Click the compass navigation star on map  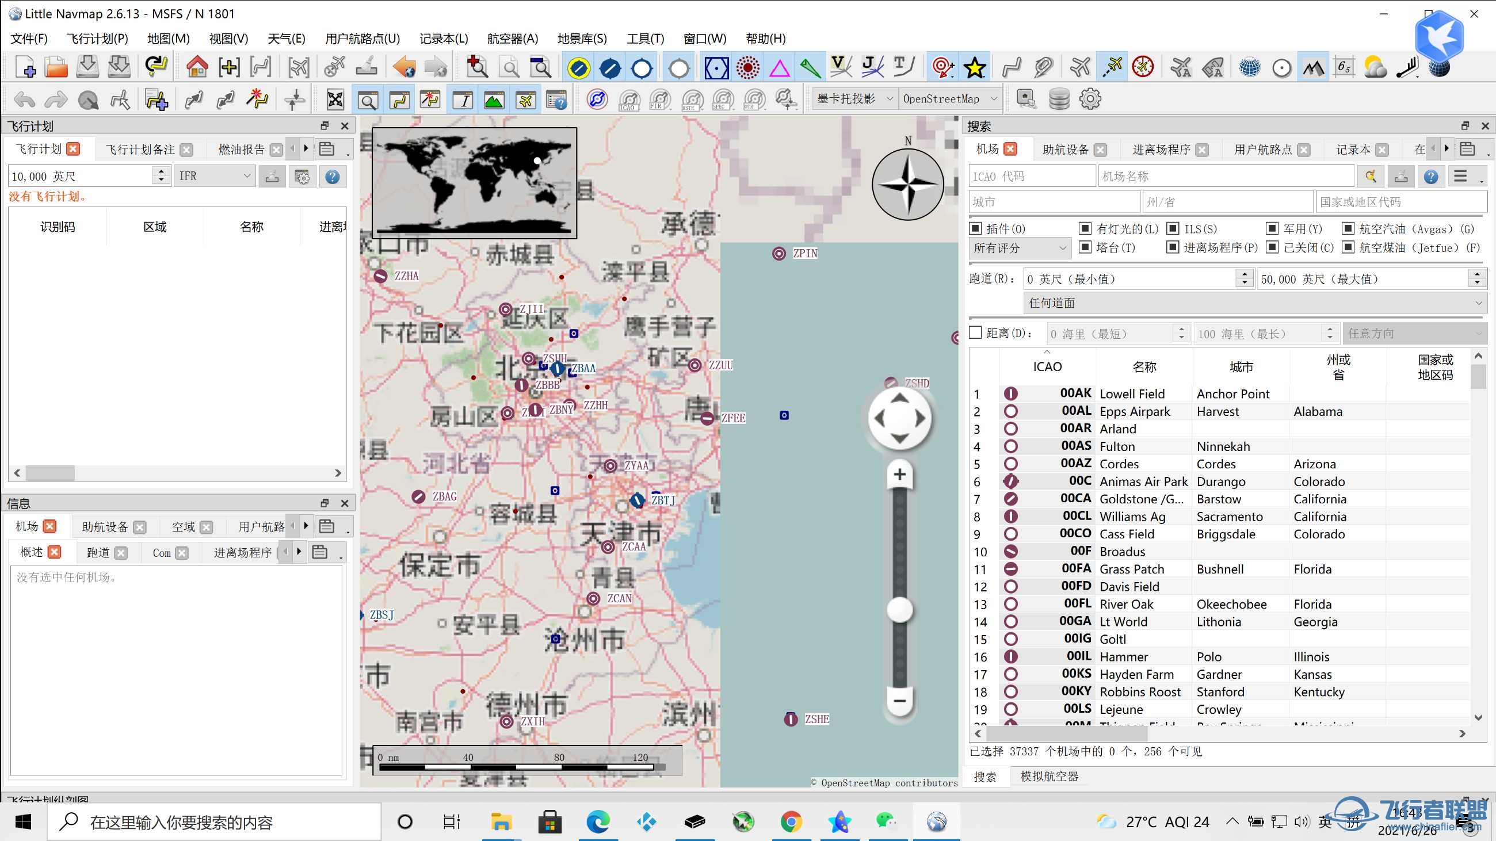[908, 184]
